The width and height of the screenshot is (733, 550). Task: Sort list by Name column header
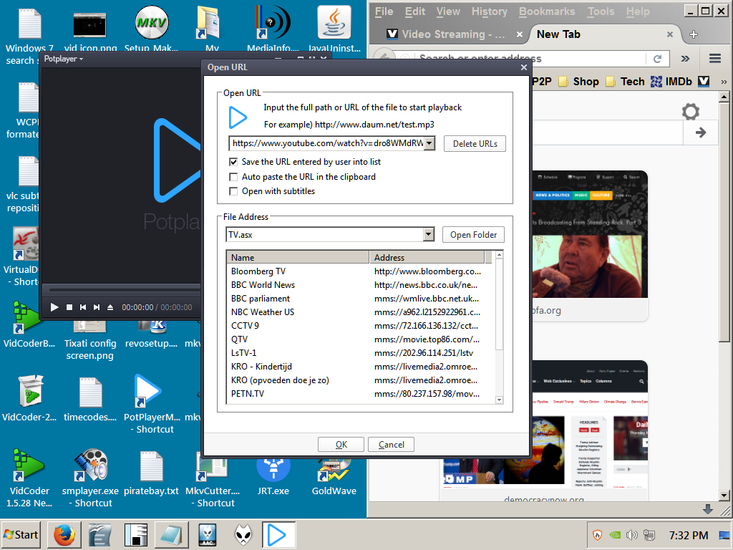click(x=298, y=257)
